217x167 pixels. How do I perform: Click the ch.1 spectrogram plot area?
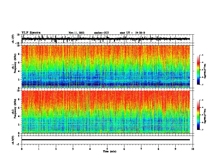pos(106,67)
